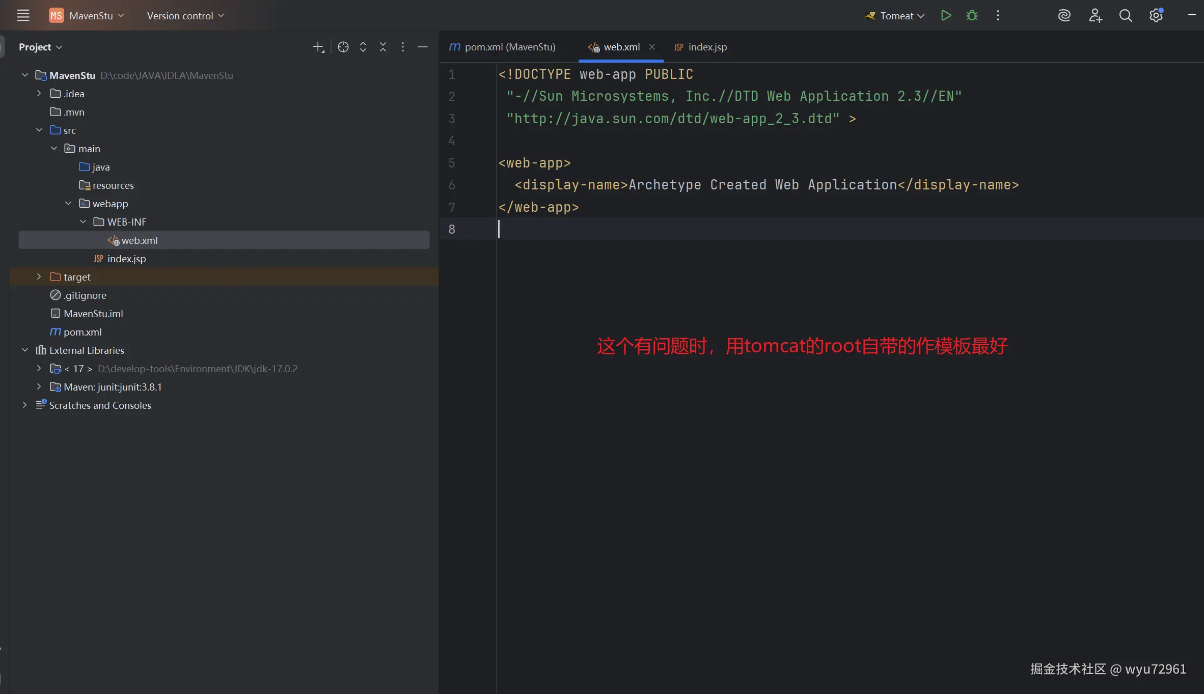Open the Code With Me user icon
Image resolution: width=1204 pixels, height=694 pixels.
pyautogui.click(x=1095, y=16)
